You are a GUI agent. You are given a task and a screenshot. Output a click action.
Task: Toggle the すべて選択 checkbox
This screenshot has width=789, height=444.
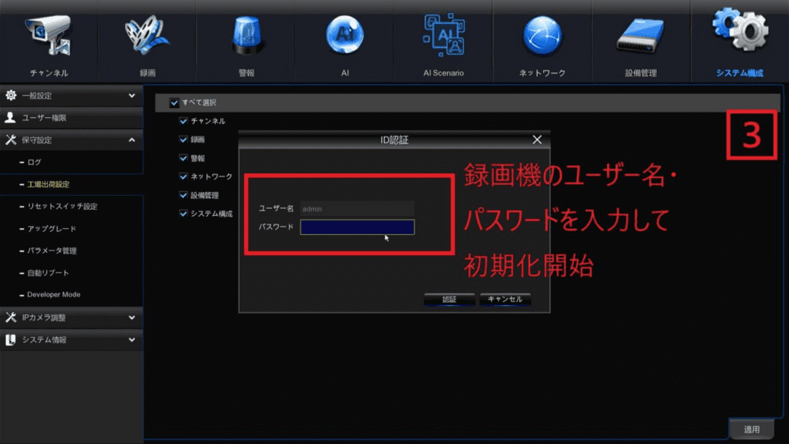click(x=174, y=103)
